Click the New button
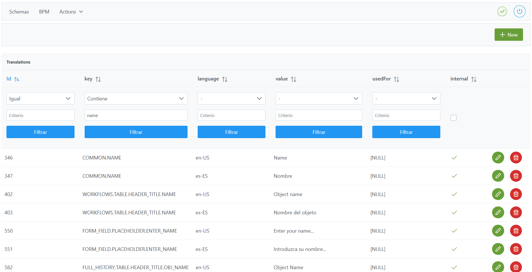Viewport: 532px width, 272px height. (x=508, y=35)
